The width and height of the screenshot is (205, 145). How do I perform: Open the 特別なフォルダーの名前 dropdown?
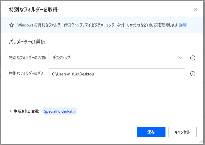coord(117,57)
